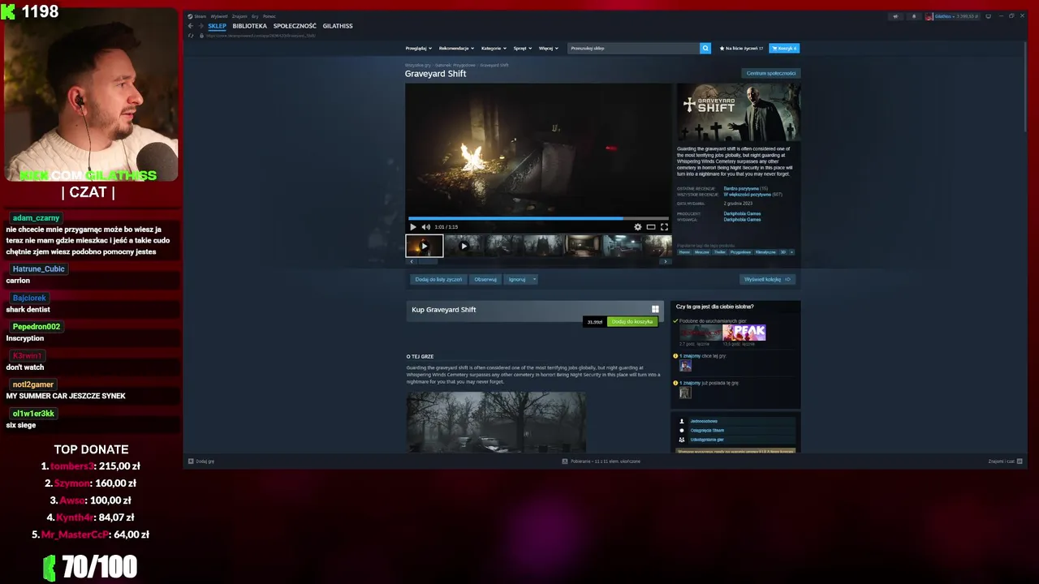Screen dimensions: 1039x584
Task: Click the Osiągnięcia Steam feature link
Action: 707,430
